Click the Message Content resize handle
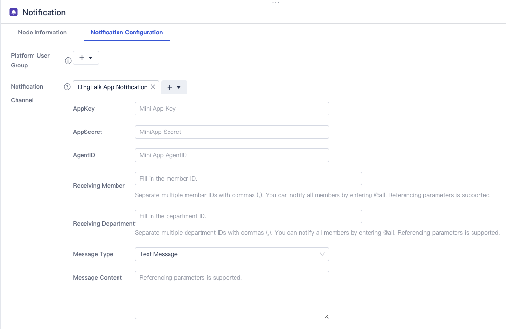The width and height of the screenshot is (506, 329). (326, 316)
